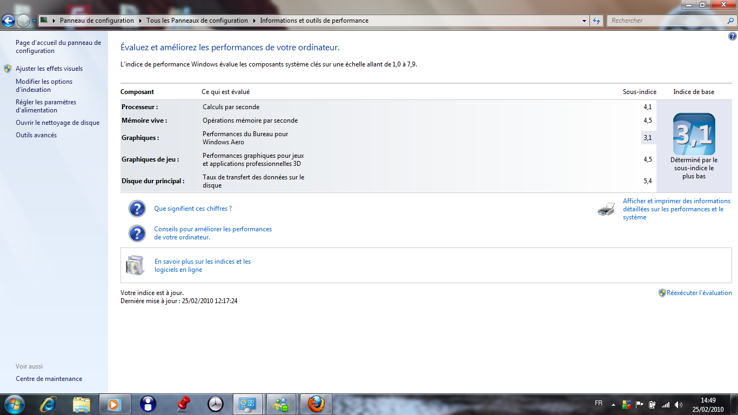
Task: Click the Graphiques de jeu row label
Action: click(150, 159)
